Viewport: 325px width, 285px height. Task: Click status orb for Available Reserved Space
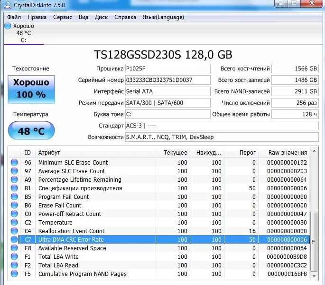click(14, 248)
